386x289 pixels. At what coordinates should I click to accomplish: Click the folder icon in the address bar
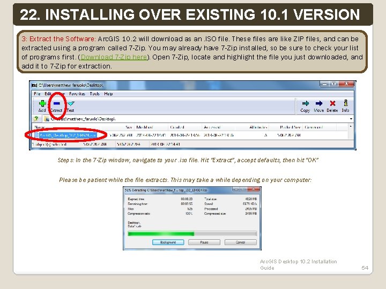click(47, 119)
